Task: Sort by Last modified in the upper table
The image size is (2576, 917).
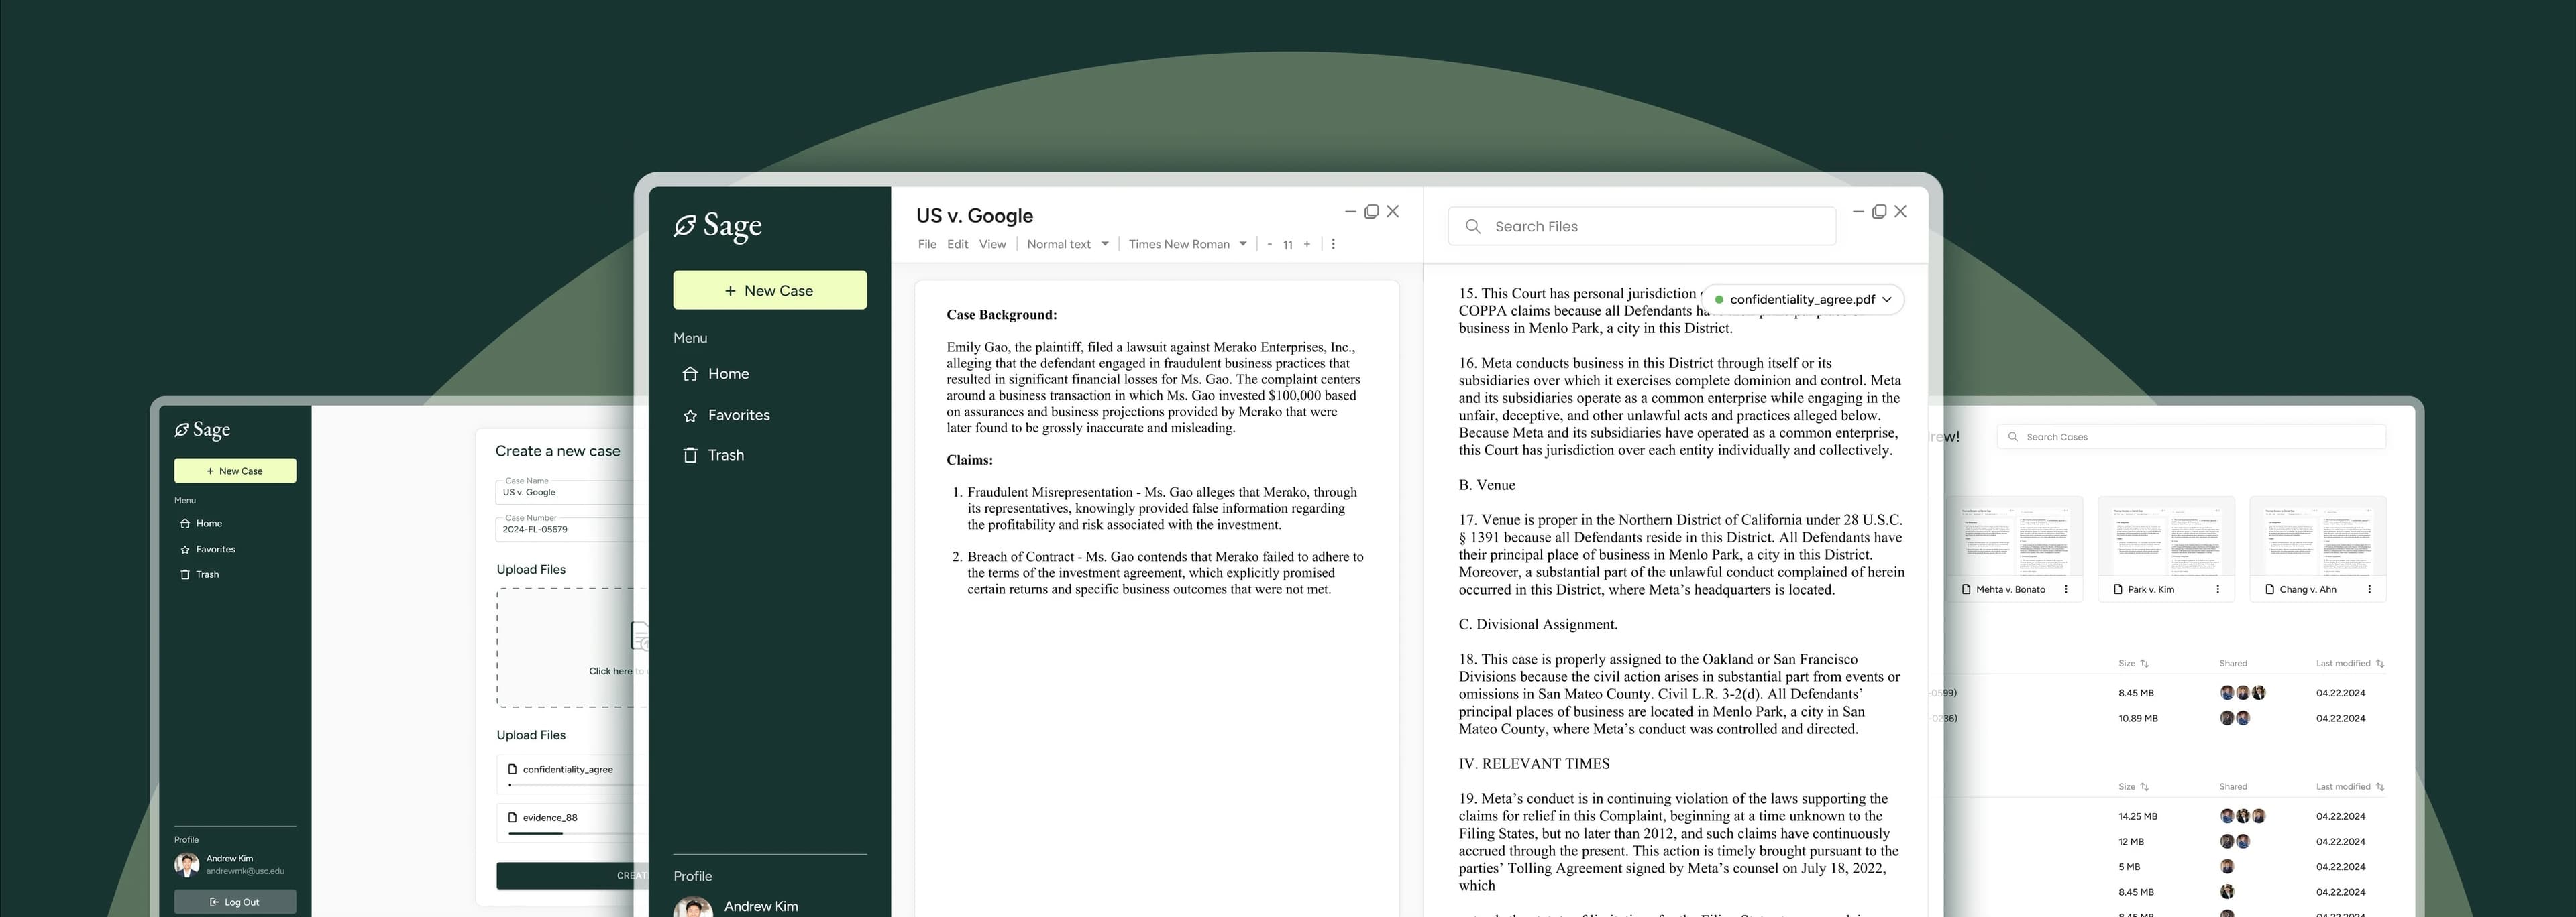Action: 2350,663
